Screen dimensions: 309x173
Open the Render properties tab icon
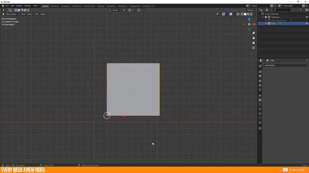(x=260, y=72)
